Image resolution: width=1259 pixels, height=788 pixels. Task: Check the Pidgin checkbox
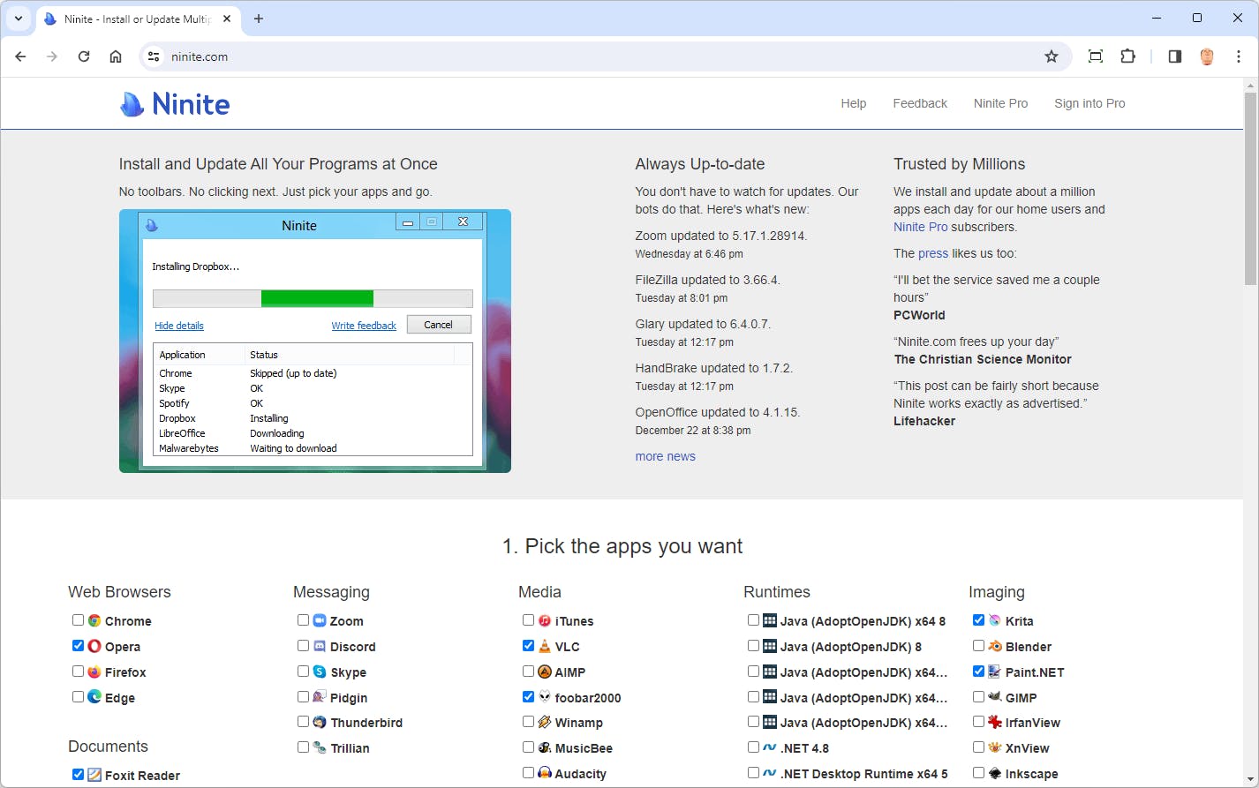[303, 697]
